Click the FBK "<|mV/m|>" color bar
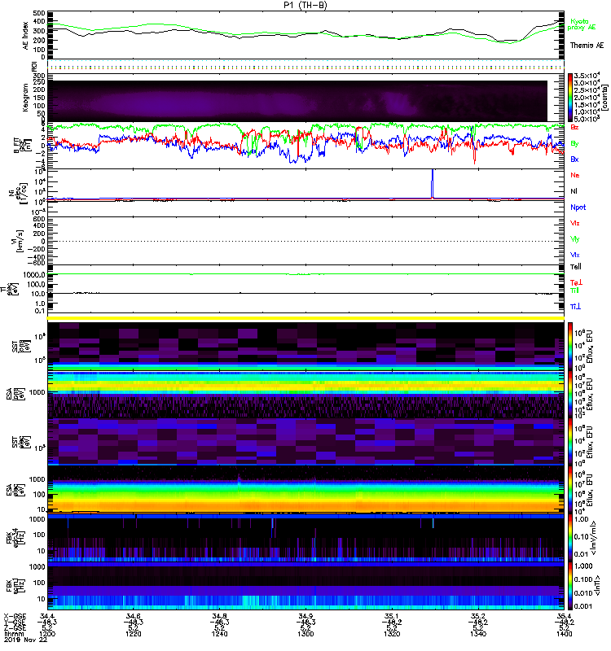The width and height of the screenshot is (611, 651). (570, 538)
